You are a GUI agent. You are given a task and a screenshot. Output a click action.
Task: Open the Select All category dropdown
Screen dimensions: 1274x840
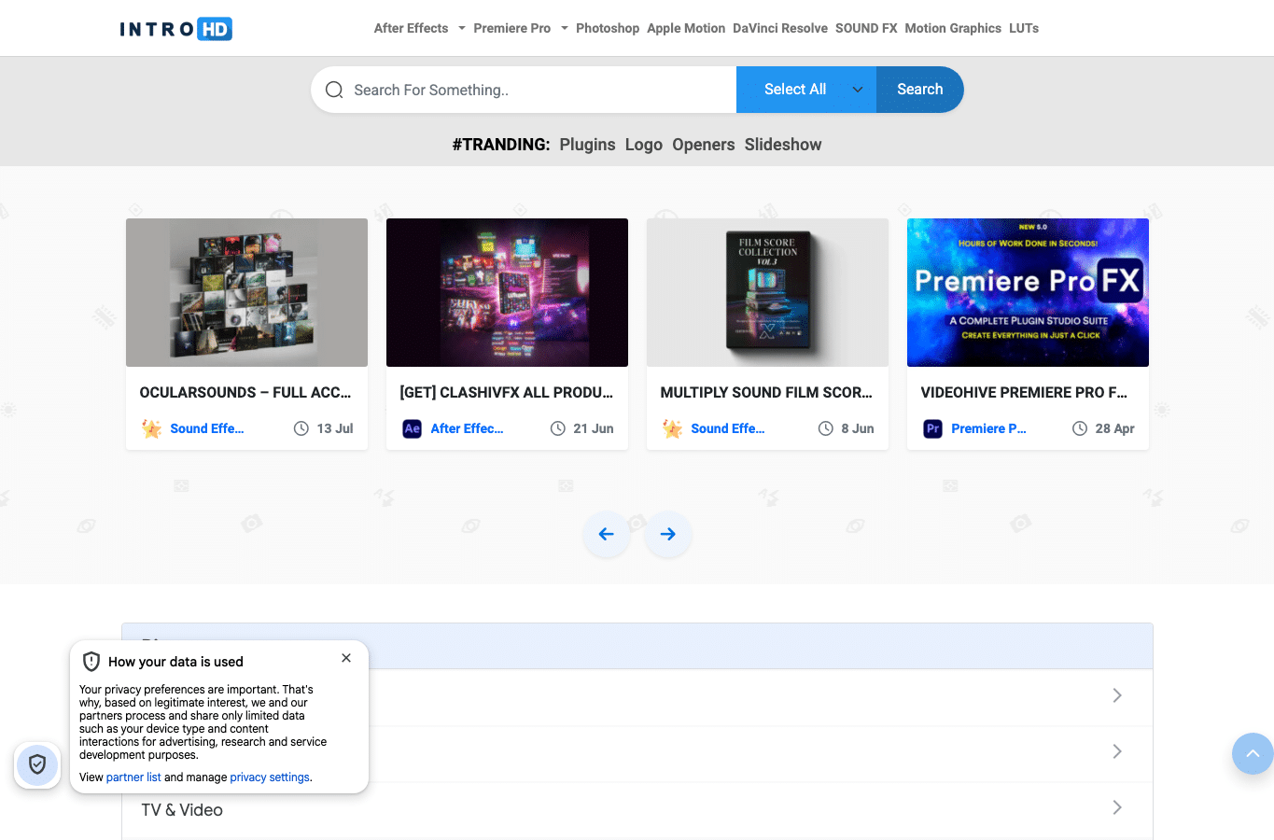point(806,90)
